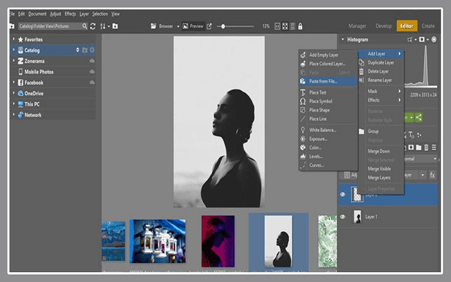Expand the Catalog tree item
The image size is (451, 282).
tap(13, 51)
